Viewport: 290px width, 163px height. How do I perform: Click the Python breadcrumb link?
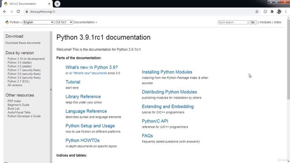14,22
